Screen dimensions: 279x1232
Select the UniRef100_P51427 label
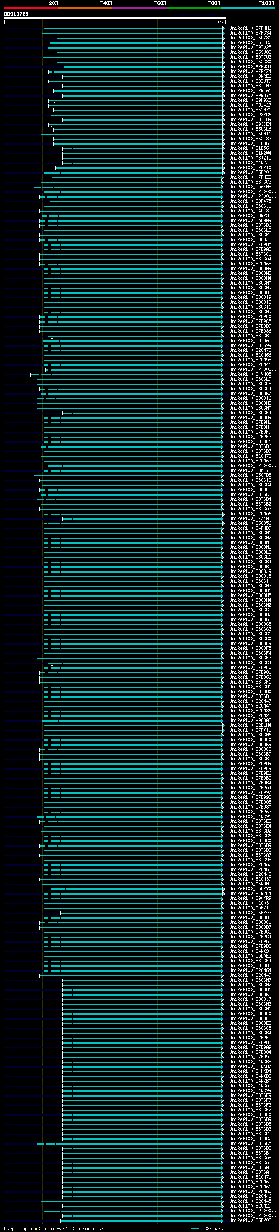point(250,105)
